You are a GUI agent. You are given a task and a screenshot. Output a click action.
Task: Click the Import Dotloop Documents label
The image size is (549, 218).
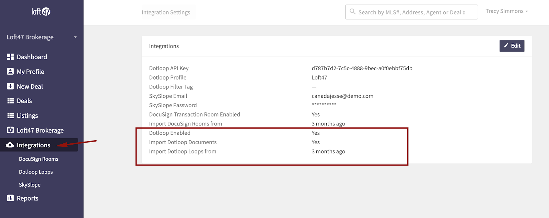pyautogui.click(x=183, y=142)
